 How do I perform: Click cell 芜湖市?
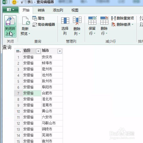point(52,135)
